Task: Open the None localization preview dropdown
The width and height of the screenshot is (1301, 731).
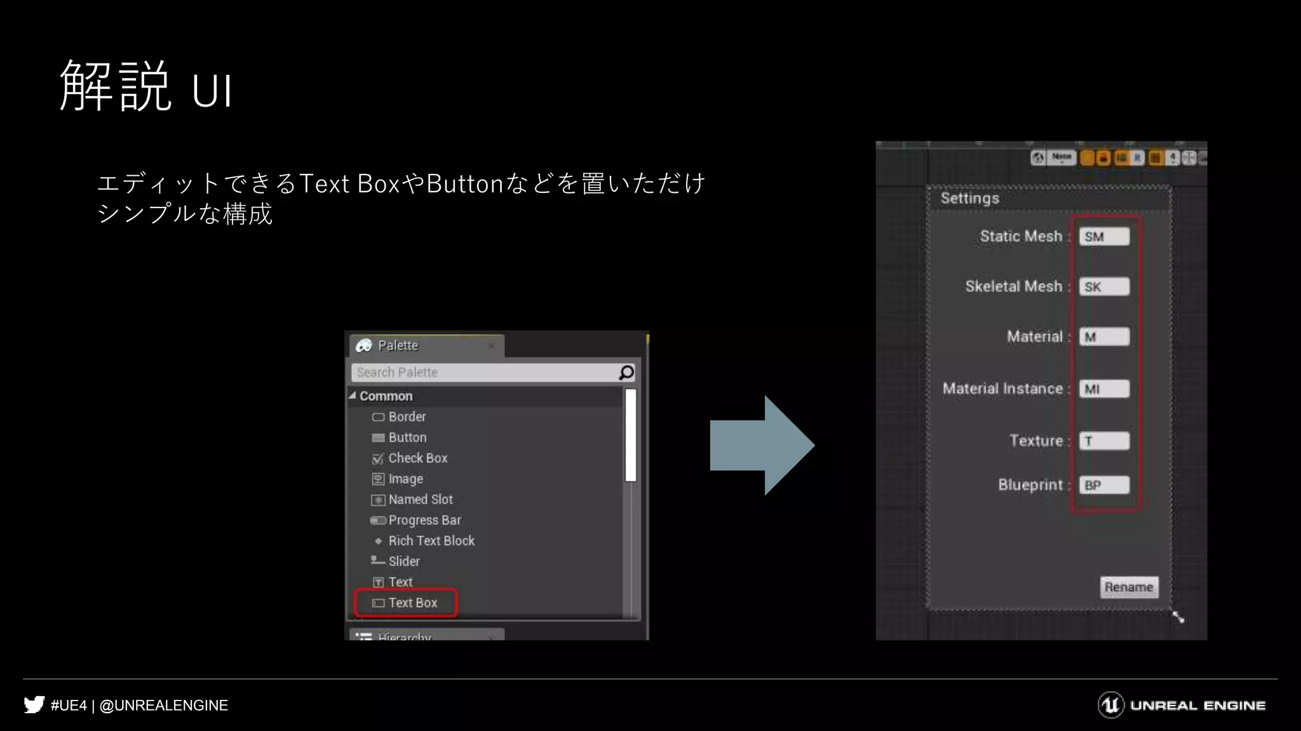Action: tap(1062, 157)
